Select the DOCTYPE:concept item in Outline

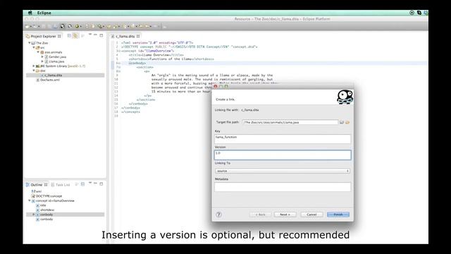[49, 196]
